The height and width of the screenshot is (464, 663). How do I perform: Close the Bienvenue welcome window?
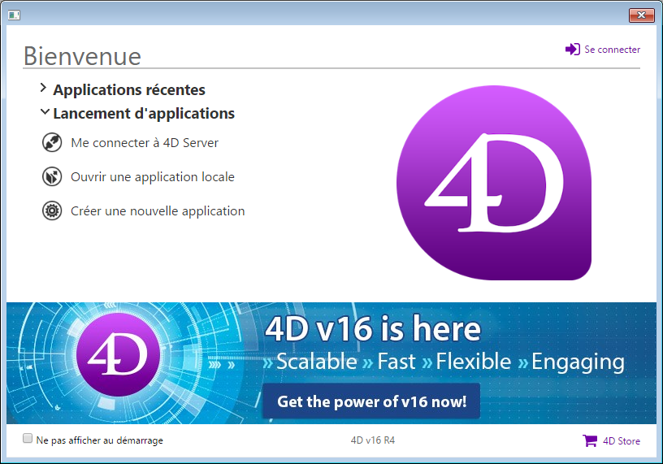(x=641, y=15)
